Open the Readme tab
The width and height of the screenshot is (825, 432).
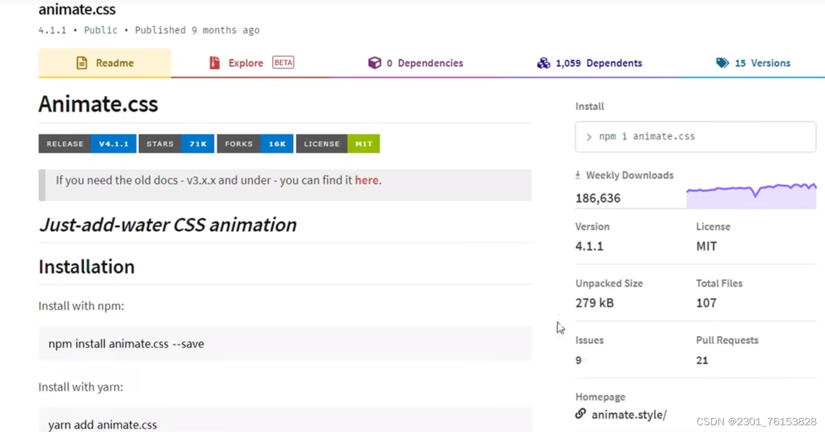coord(105,63)
